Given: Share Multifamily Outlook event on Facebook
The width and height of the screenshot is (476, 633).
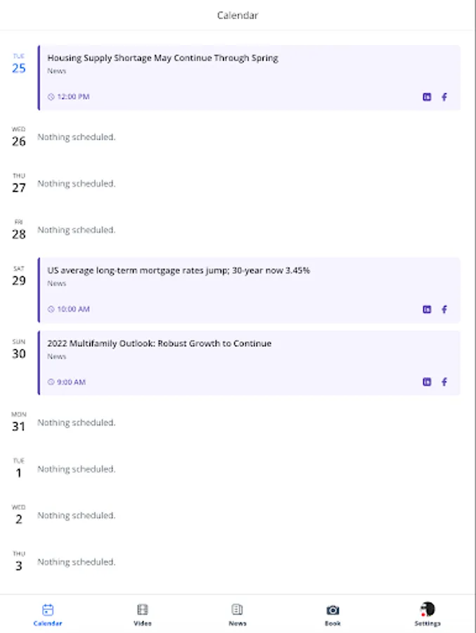Looking at the screenshot, I should 444,382.
